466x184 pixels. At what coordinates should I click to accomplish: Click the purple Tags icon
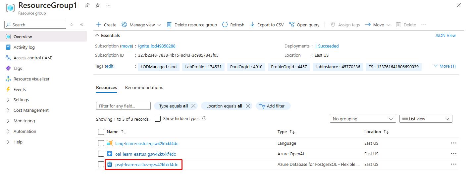8,68
